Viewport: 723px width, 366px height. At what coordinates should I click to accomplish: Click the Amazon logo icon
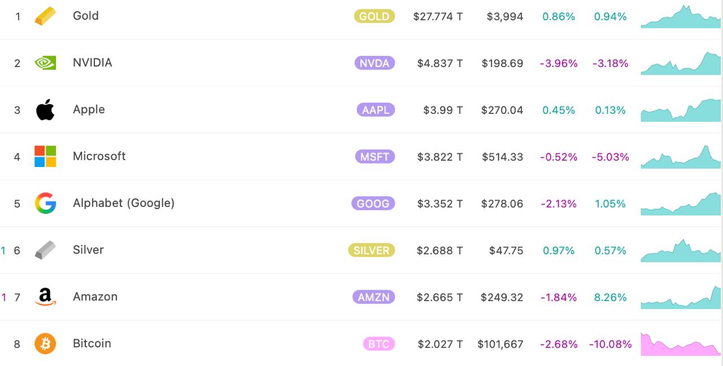pos(45,297)
